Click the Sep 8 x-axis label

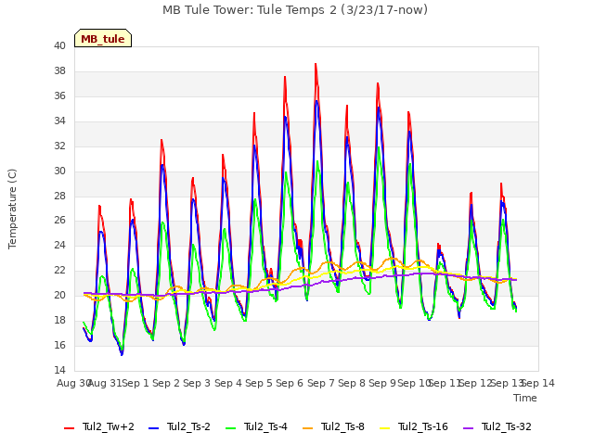click(352, 383)
